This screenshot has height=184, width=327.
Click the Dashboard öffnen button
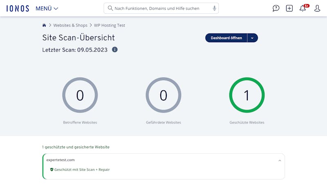click(x=226, y=38)
